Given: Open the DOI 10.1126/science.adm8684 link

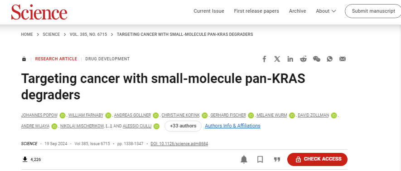Looking at the screenshot, I should (179, 144).
